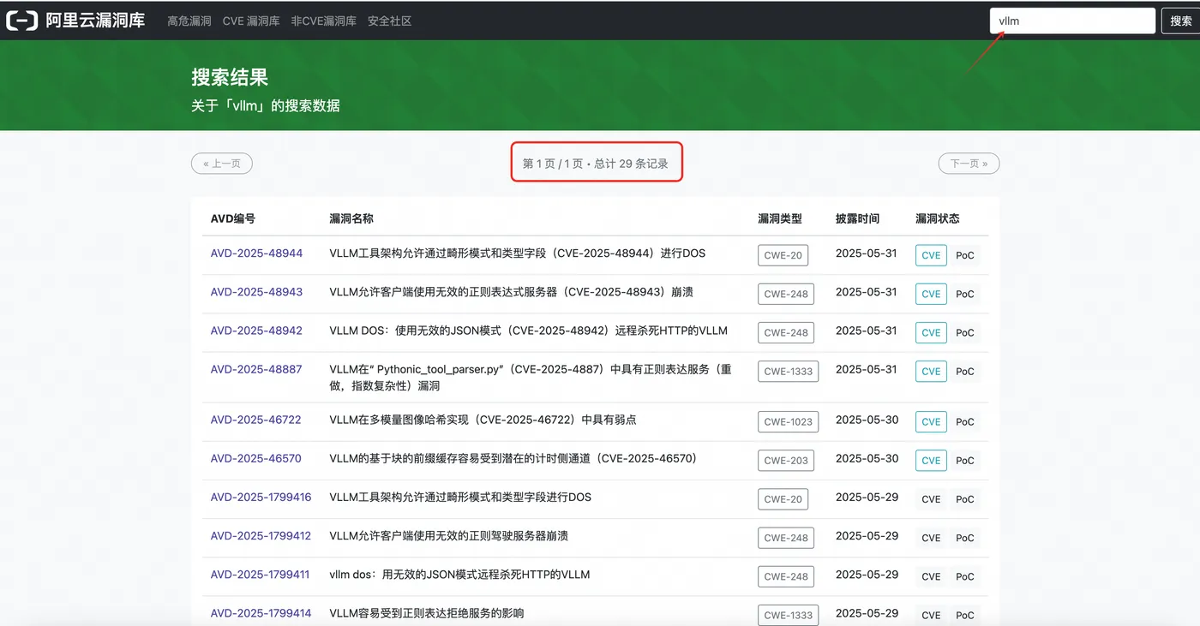Click PoC status badge for AVD-2025-48943
Screen dimensions: 1200x626
click(x=965, y=294)
